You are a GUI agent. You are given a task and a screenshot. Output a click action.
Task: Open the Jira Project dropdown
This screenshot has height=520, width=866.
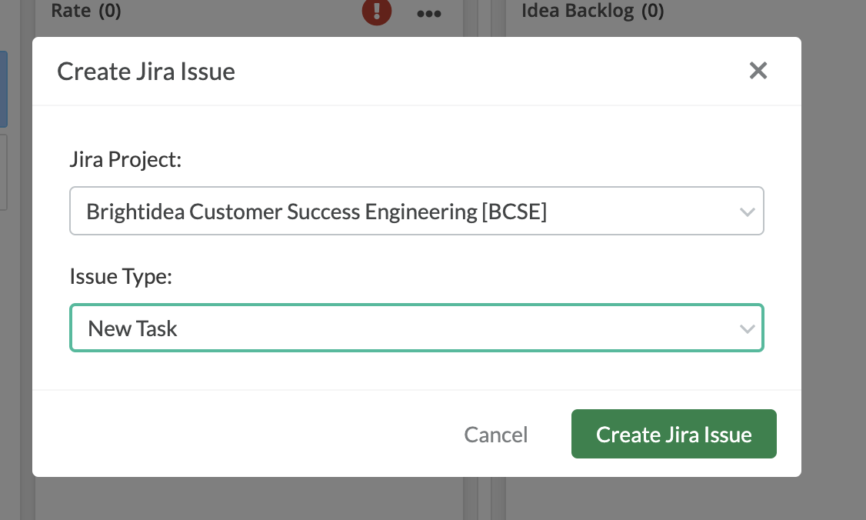tap(416, 211)
